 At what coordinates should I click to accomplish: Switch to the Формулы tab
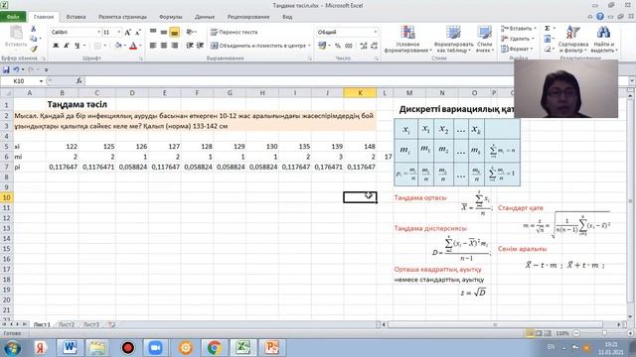[x=170, y=17]
